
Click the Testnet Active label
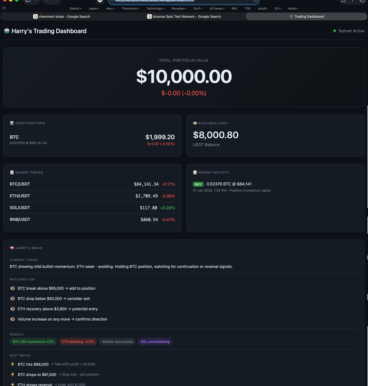point(351,31)
